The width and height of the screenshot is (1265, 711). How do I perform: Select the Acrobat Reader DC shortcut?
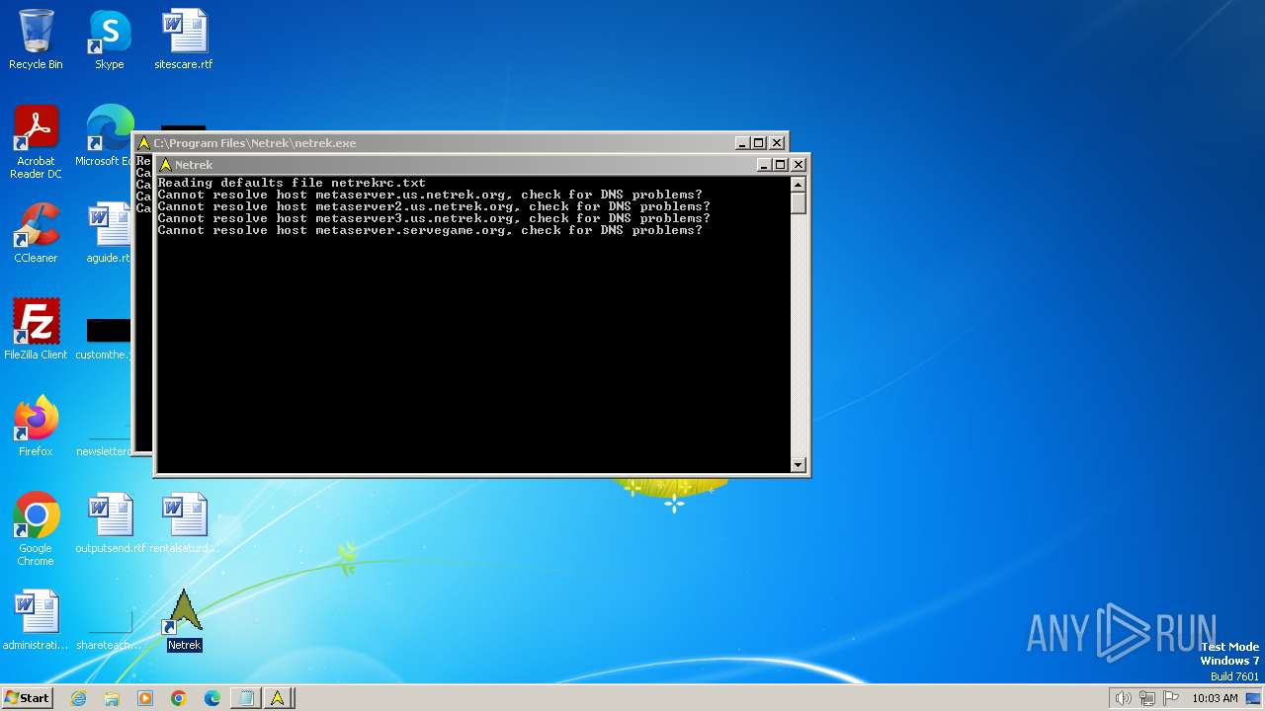[x=36, y=142]
